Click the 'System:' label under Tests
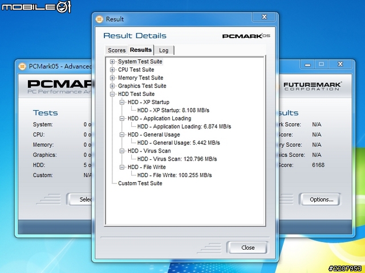 pos(43,125)
